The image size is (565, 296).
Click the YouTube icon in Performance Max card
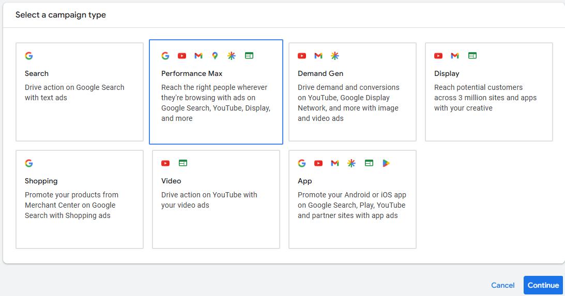tap(182, 56)
